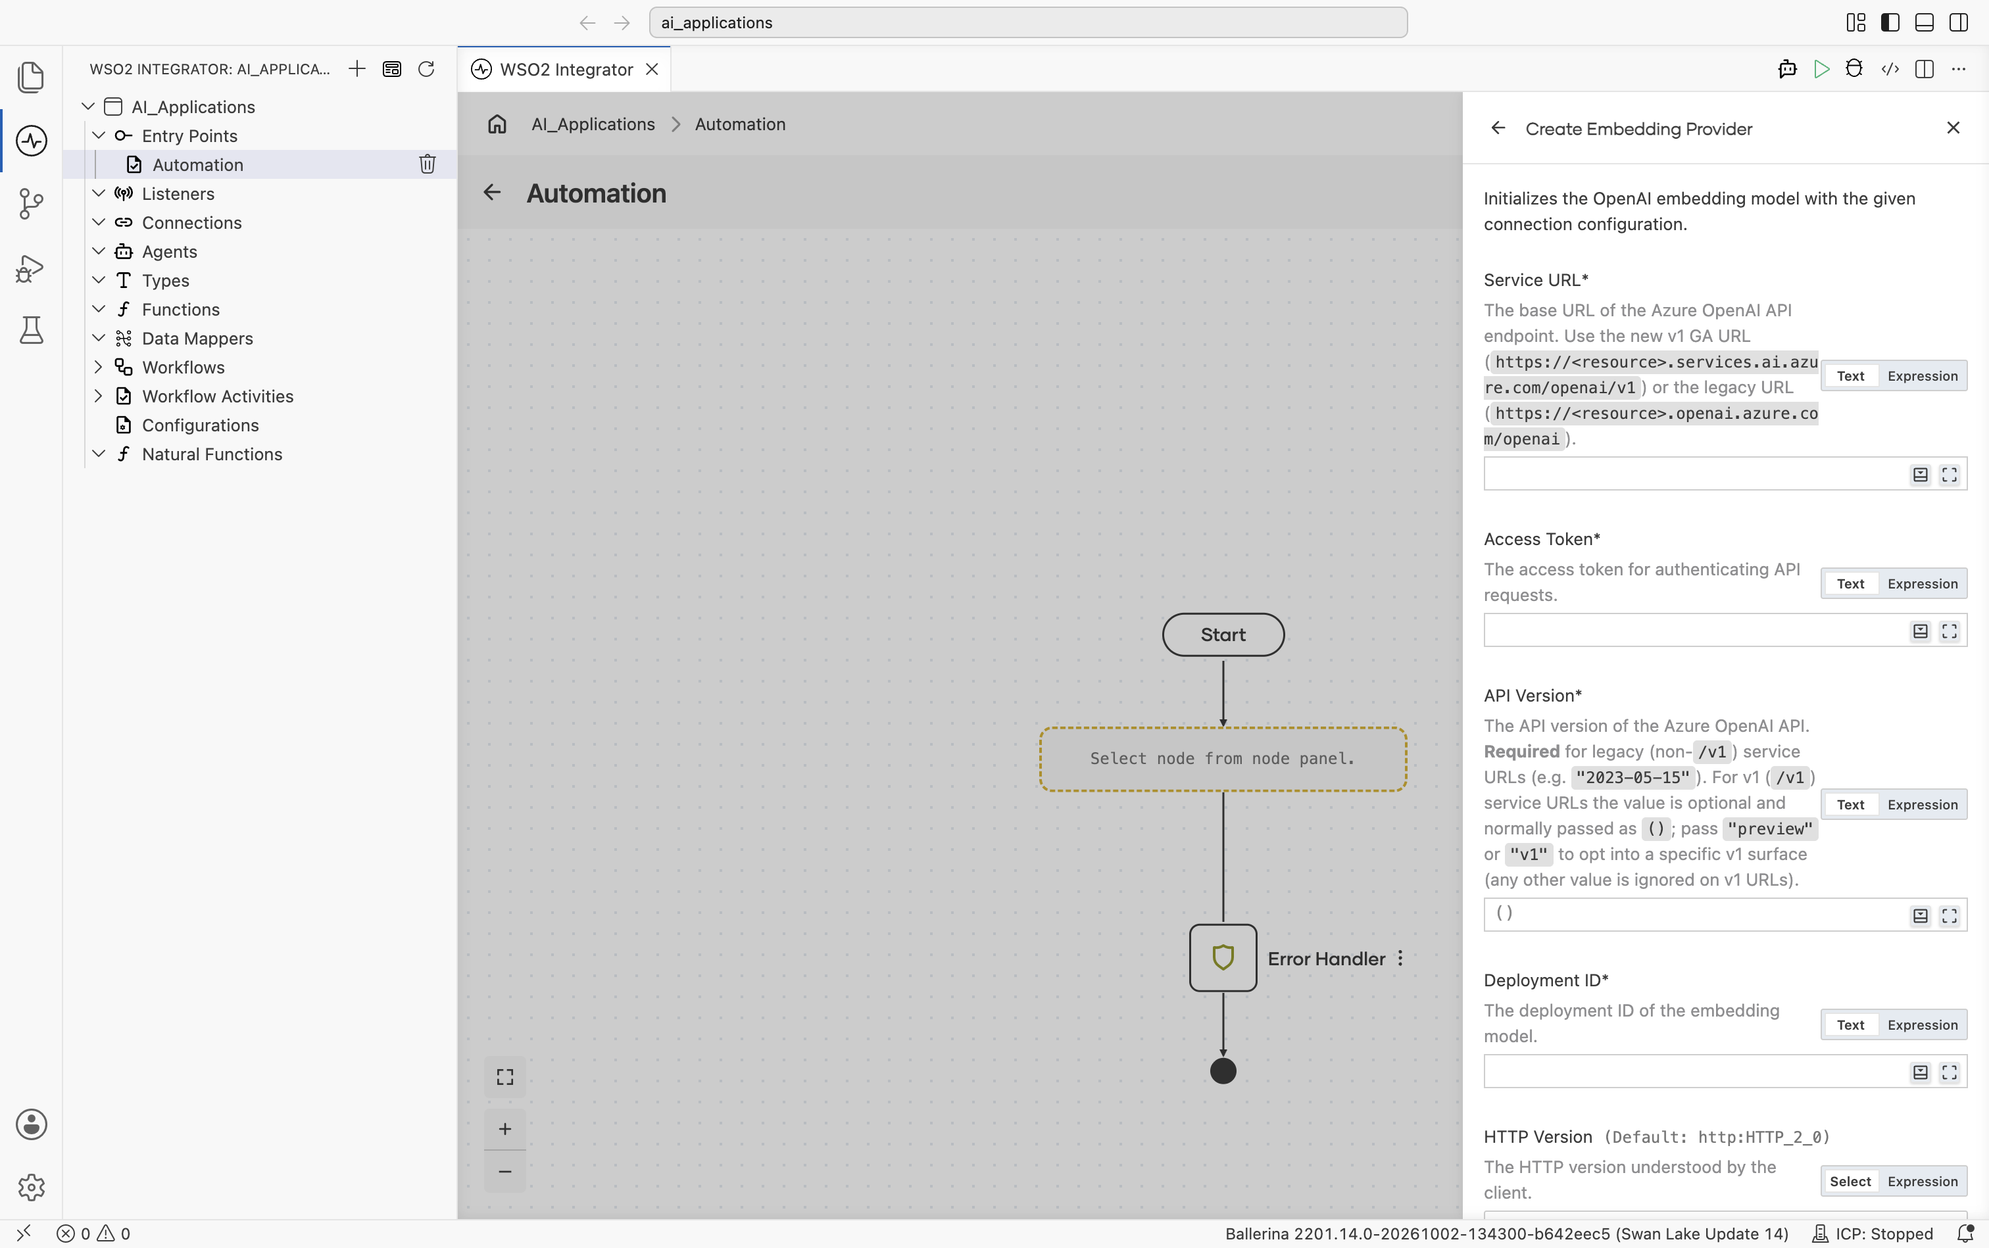Switch Service URL to Text mode
Image resolution: width=1989 pixels, height=1248 pixels.
pyautogui.click(x=1850, y=375)
